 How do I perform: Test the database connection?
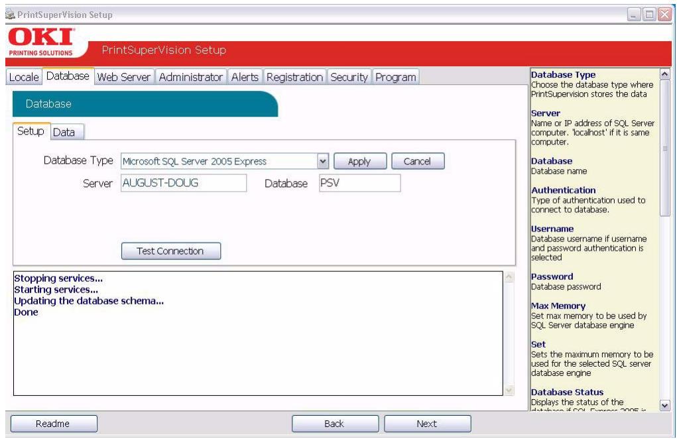point(170,251)
